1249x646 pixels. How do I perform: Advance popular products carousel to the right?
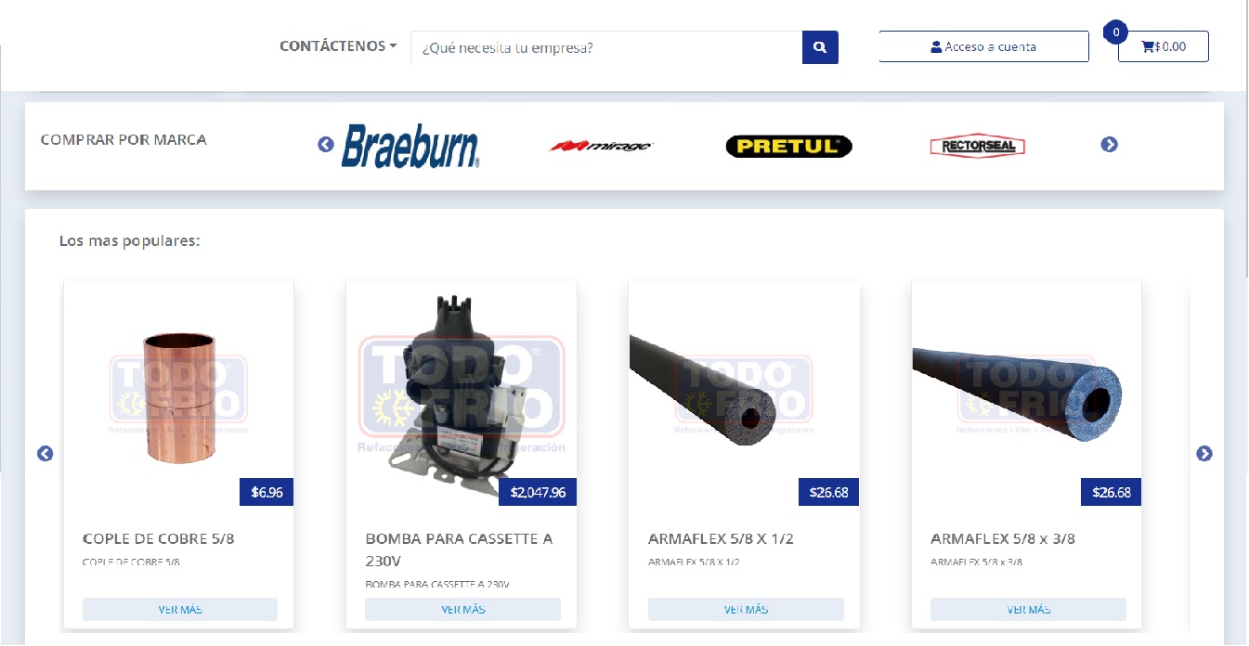[1204, 454]
